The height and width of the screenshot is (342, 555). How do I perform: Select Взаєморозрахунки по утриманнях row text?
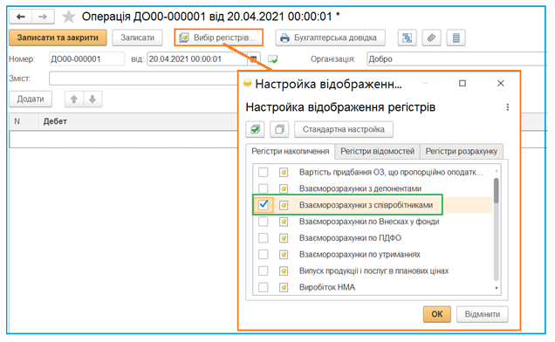[360, 254]
